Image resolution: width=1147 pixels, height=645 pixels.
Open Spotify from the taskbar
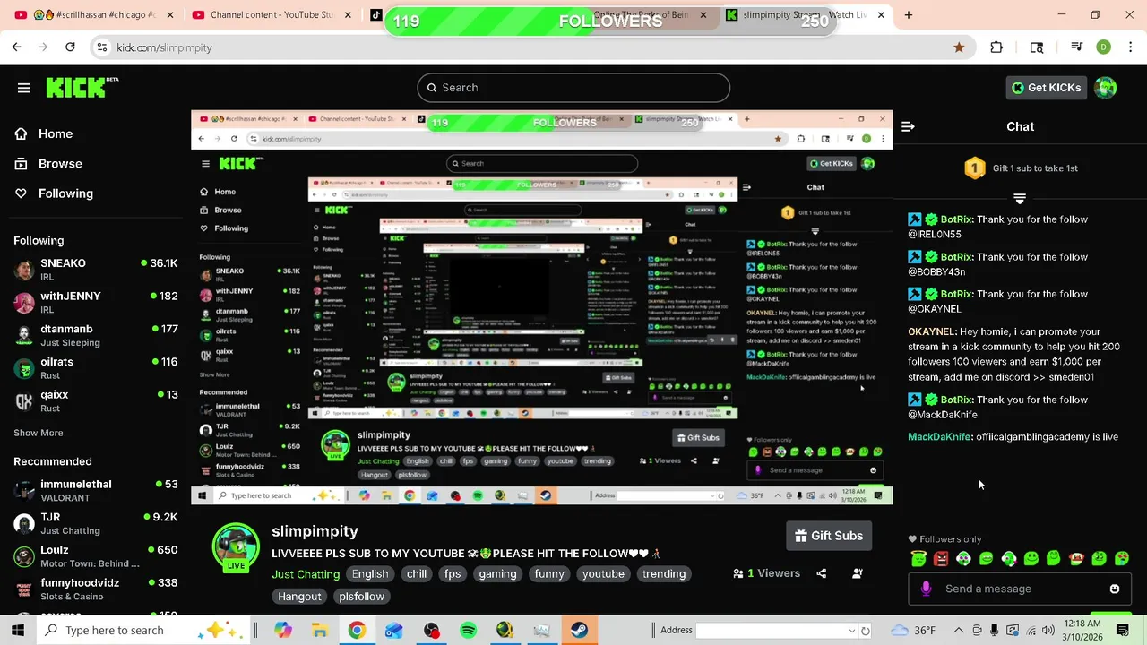[468, 631]
